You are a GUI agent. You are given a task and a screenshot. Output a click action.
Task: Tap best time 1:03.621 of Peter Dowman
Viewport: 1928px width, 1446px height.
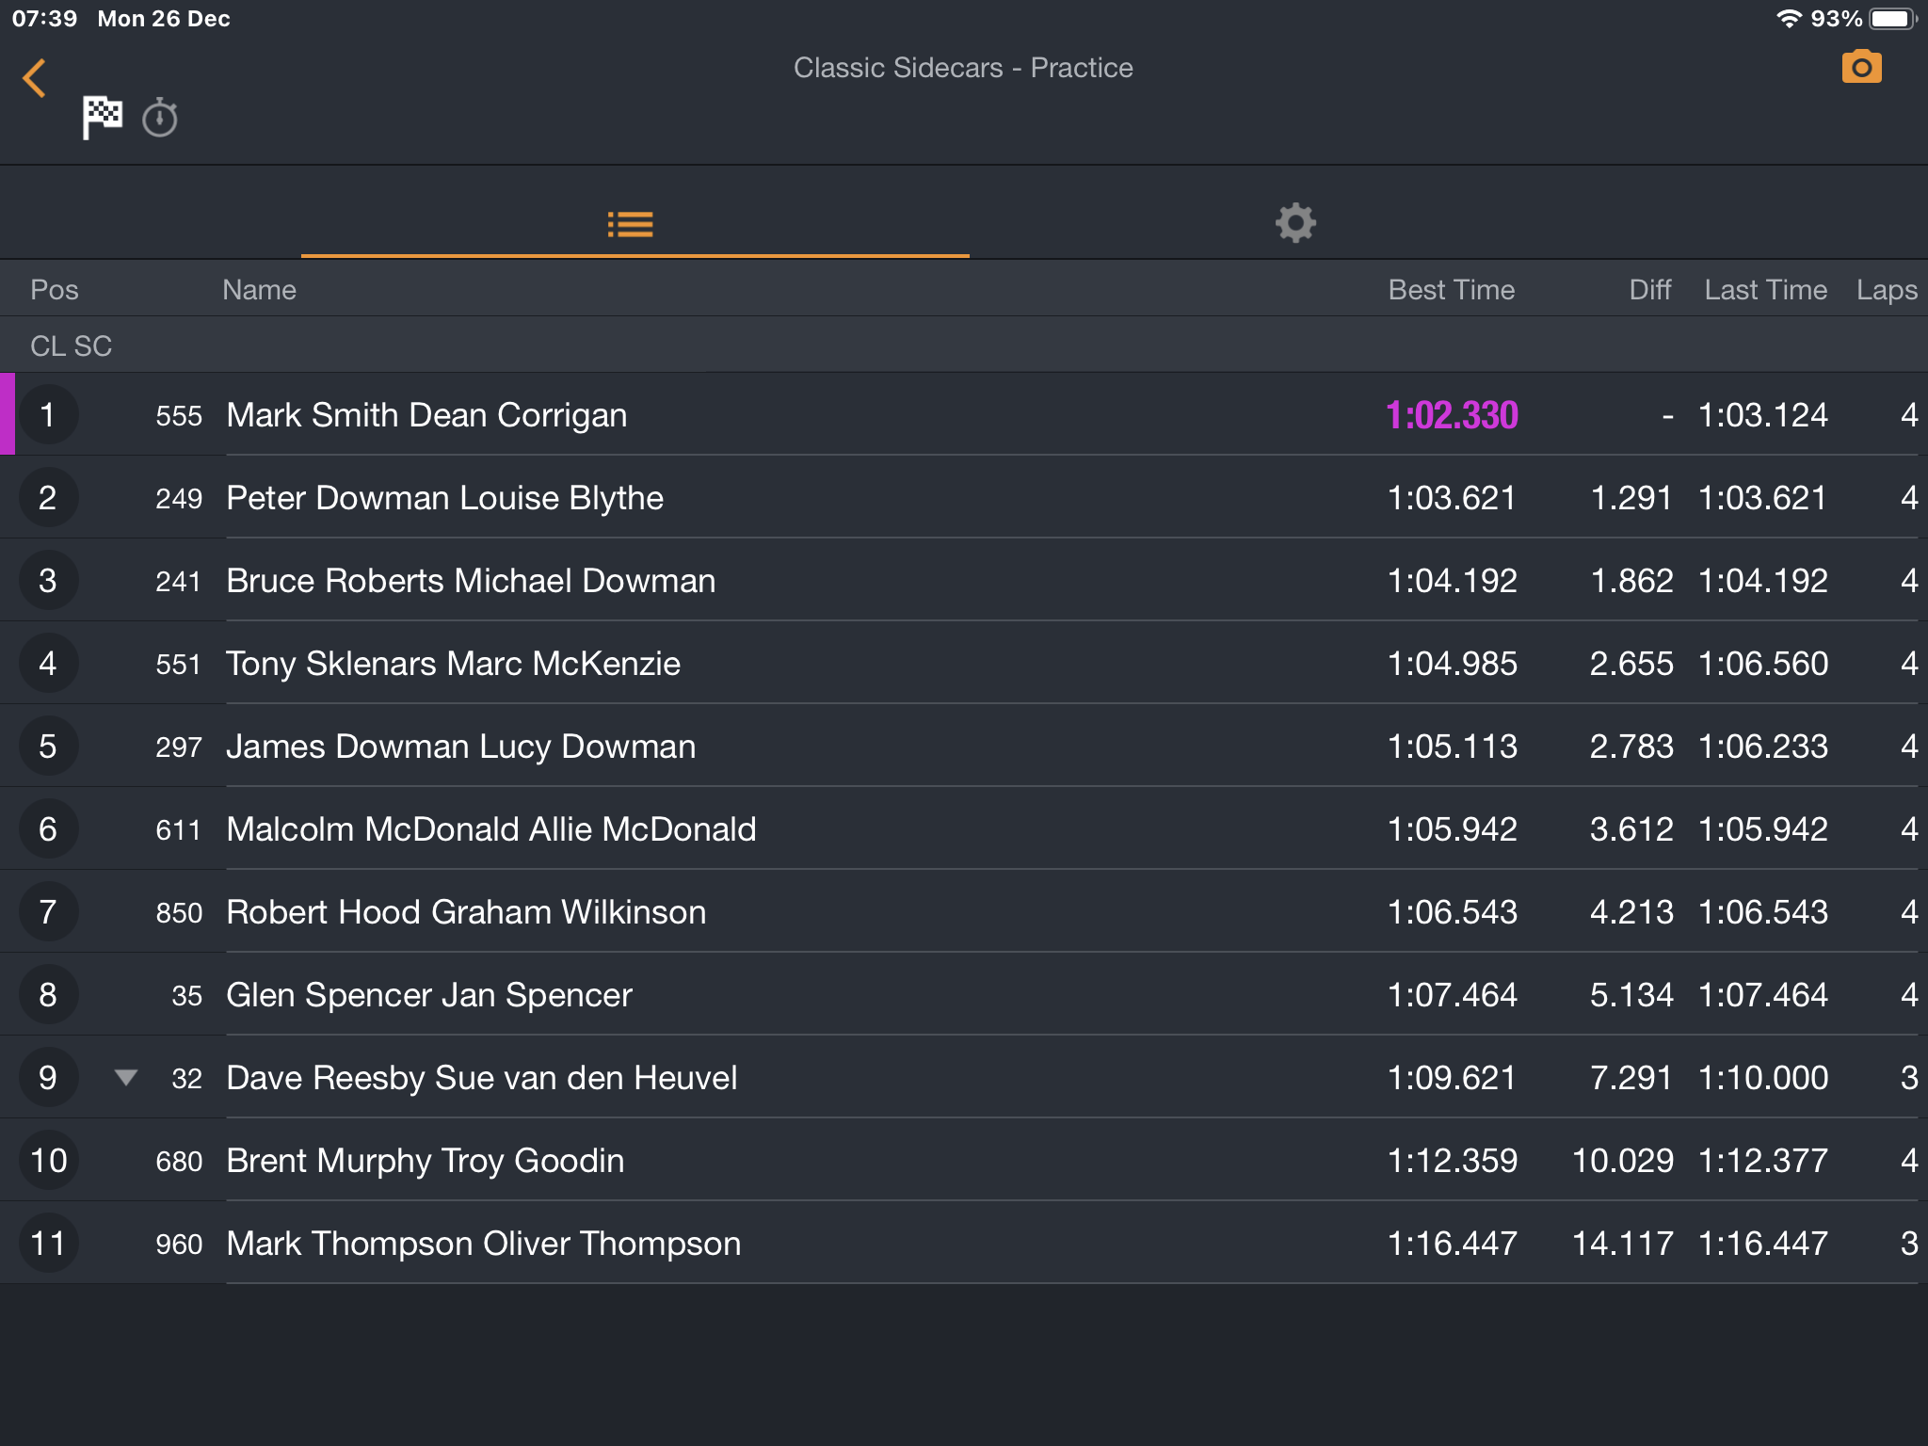pos(1452,498)
